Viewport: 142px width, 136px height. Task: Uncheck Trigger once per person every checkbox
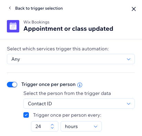pos(26,115)
